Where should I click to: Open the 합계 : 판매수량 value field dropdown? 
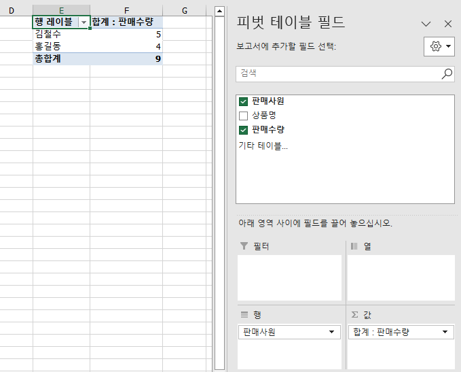coord(445,332)
